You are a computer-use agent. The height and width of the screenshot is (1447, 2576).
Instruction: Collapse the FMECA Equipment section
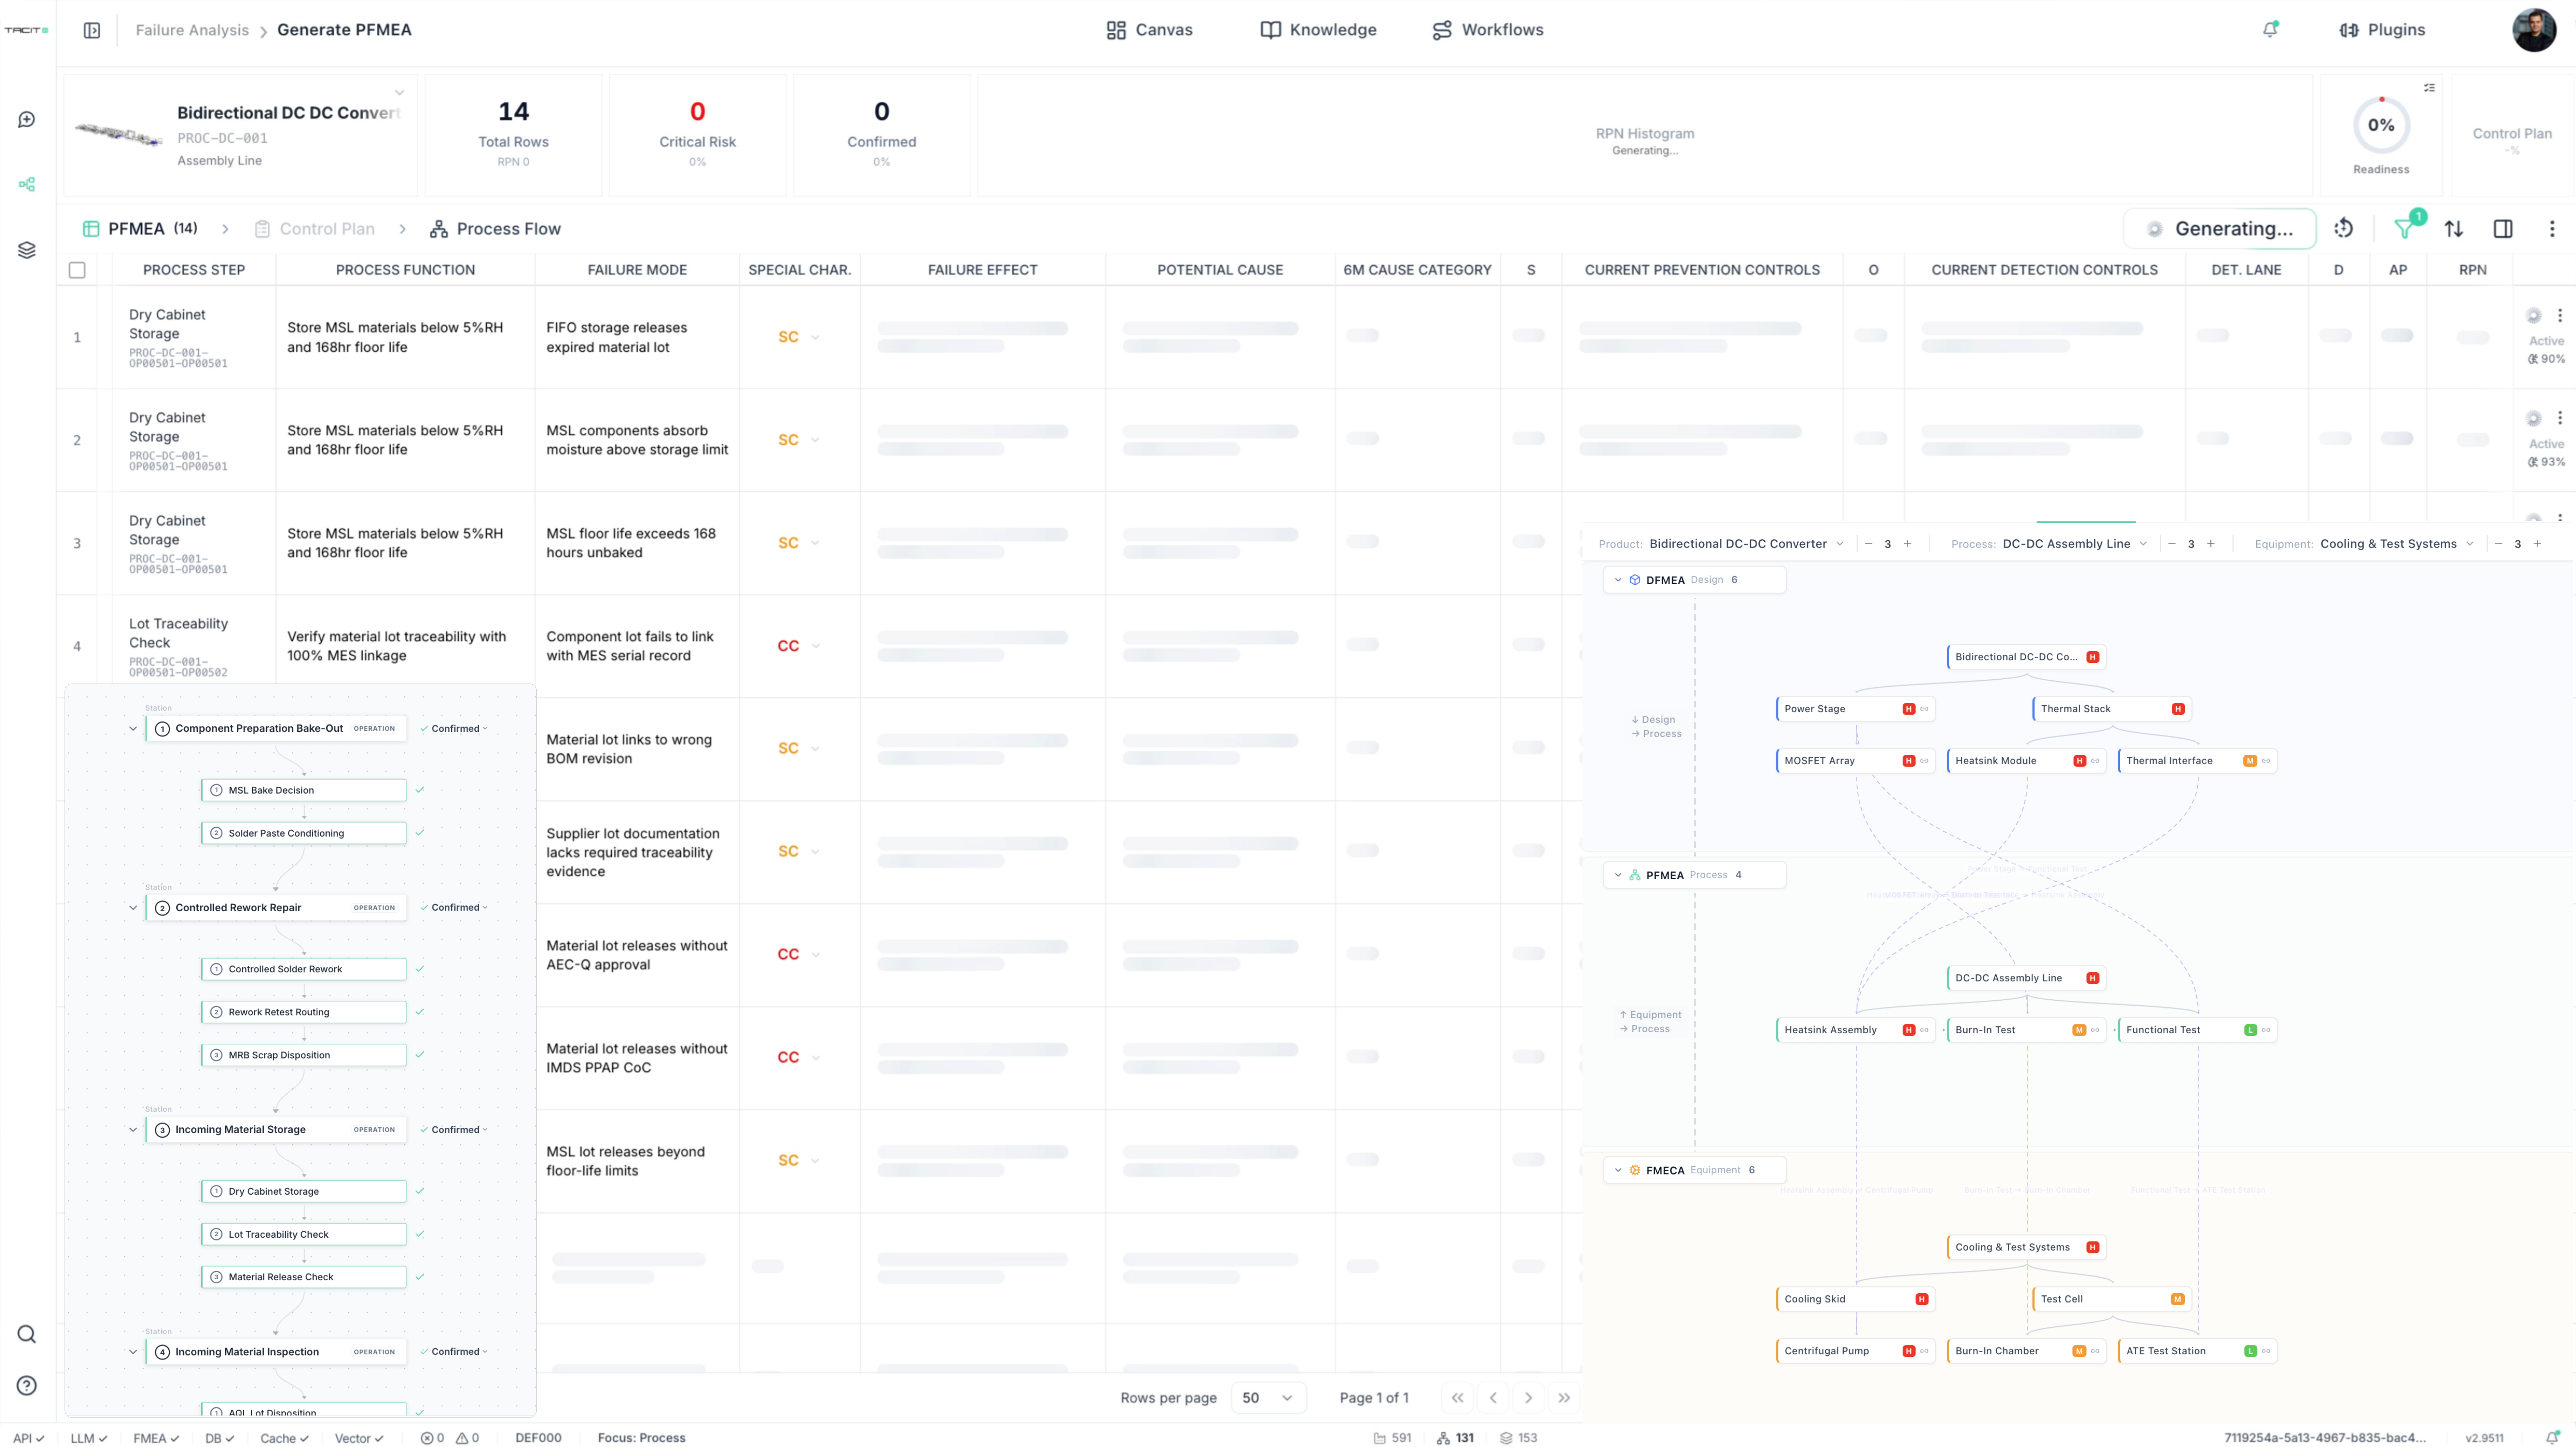(1618, 1170)
